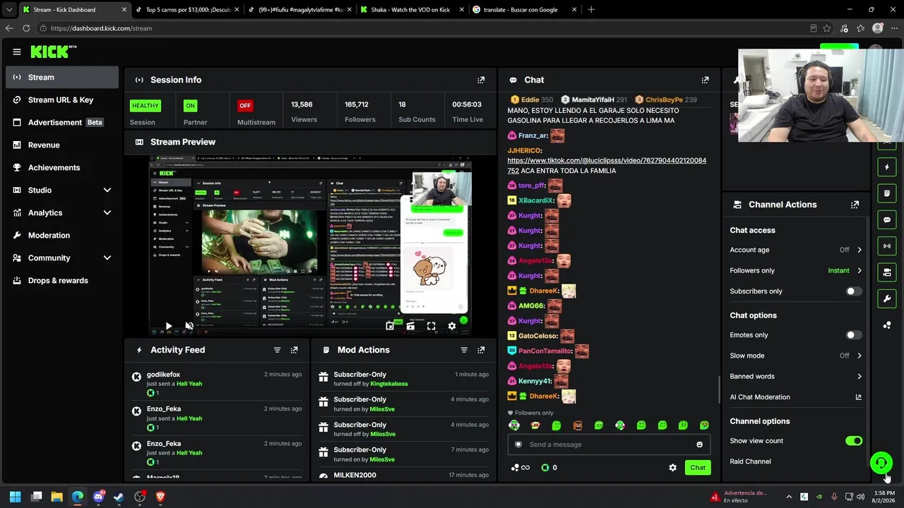
Task: Click the camera widget in right rail
Action: pyautogui.click(x=887, y=272)
